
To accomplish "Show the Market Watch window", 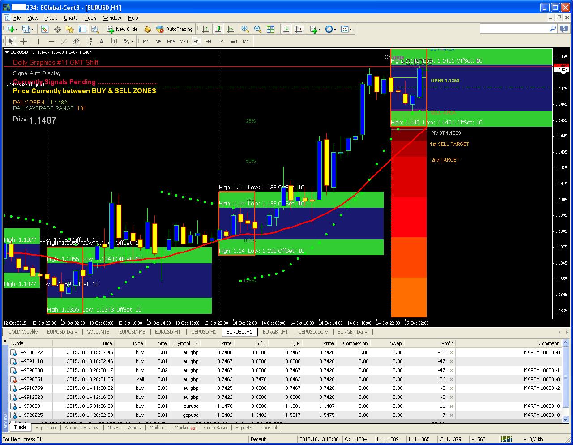I will [45, 29].
